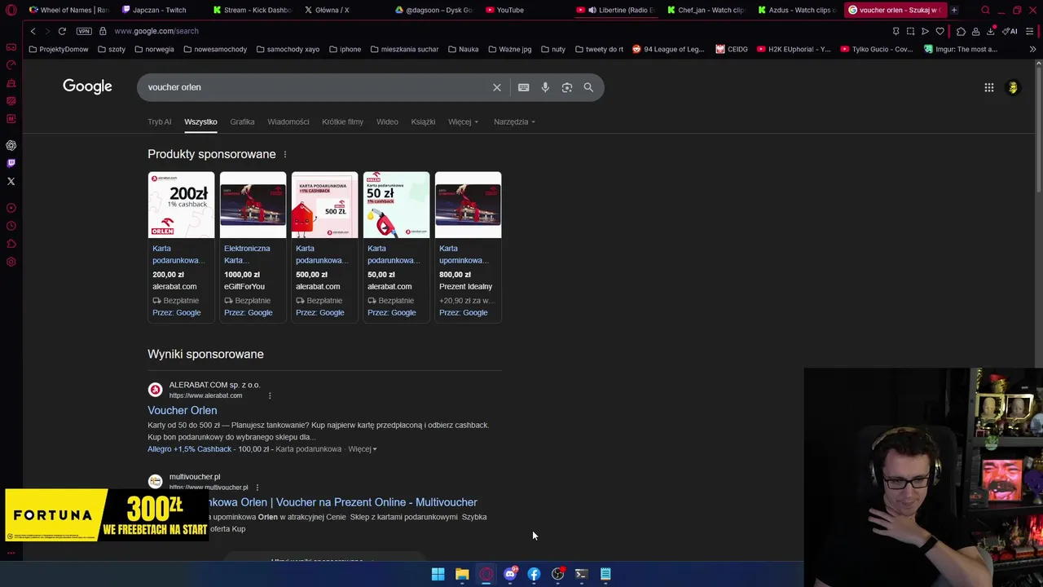Image resolution: width=1043 pixels, height=587 pixels.
Task: Open Opera downloads icon
Action: point(991,31)
